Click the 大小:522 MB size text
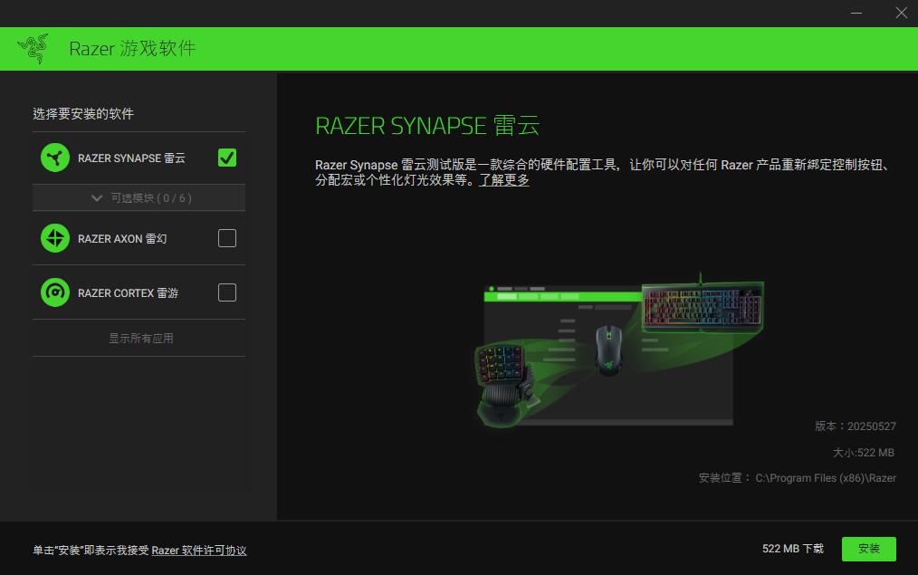The image size is (918, 575). pos(864,453)
